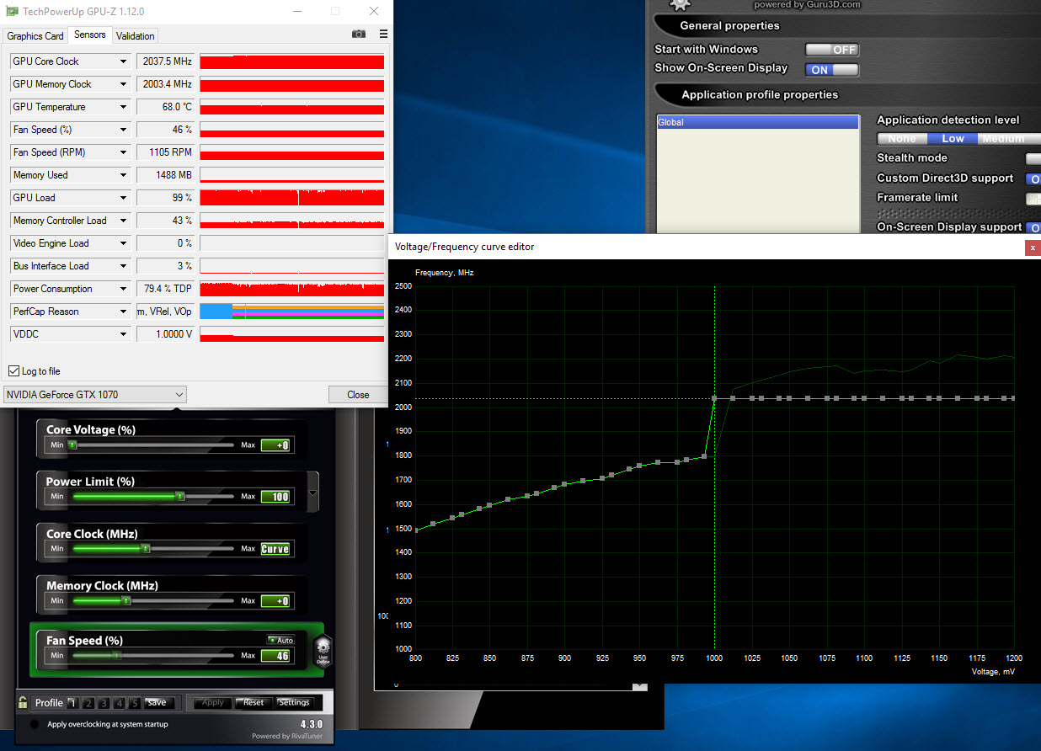1041x751 pixels.
Task: Click the curve point at 1000 mV
Action: pyautogui.click(x=714, y=398)
